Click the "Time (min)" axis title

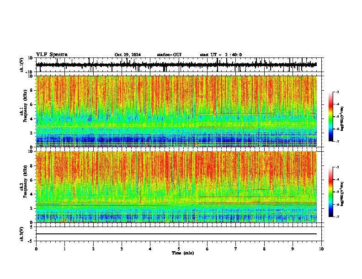click(183, 253)
